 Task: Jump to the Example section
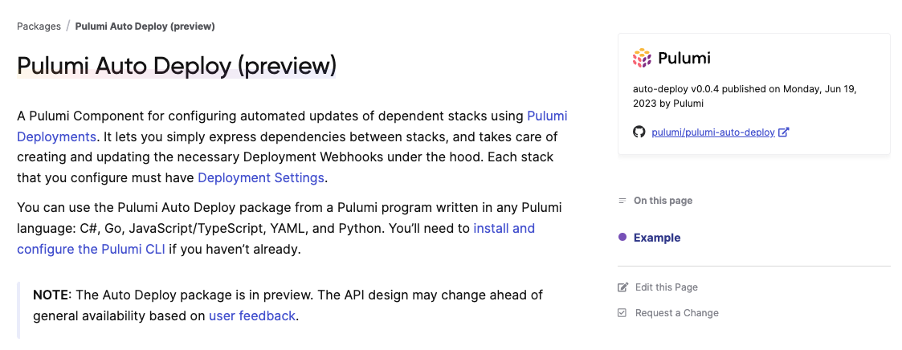point(657,238)
